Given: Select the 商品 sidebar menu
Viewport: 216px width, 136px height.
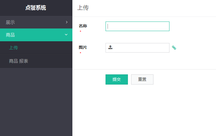Looking at the screenshot, I should (x=36, y=35).
